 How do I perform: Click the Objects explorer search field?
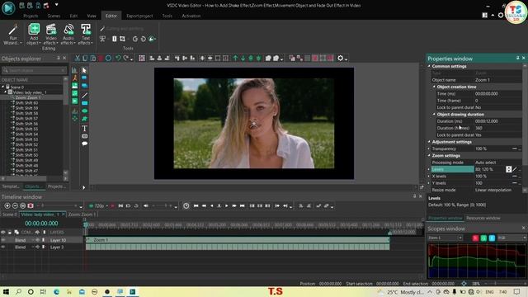(x=34, y=70)
